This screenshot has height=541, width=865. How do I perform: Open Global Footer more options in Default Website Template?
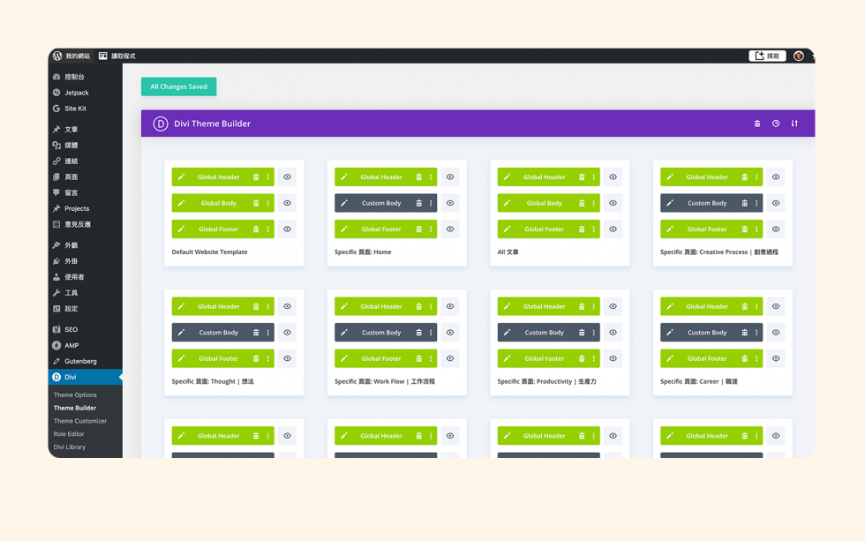tap(268, 229)
